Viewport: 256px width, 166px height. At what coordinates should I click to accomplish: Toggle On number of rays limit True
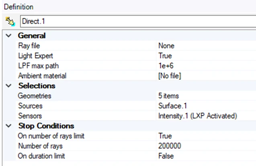tap(165, 136)
